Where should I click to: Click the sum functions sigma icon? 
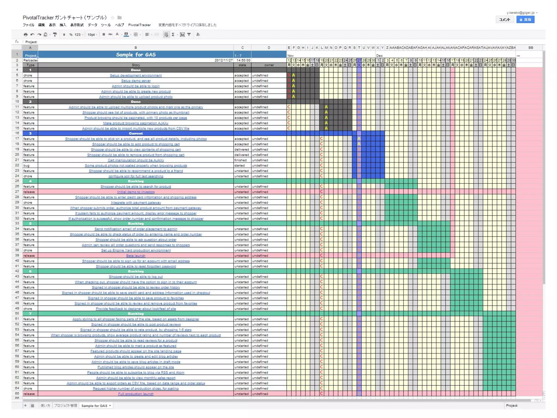click(173, 35)
